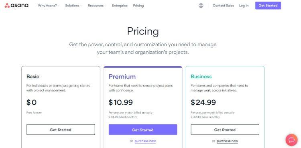Open the Enterprise page
This screenshot has width=301, height=148.
point(120,6)
